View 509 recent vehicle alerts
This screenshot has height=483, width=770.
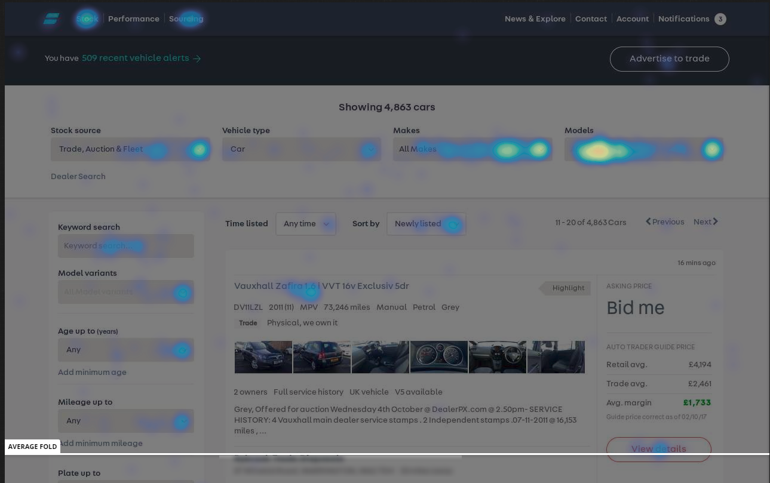click(x=141, y=58)
